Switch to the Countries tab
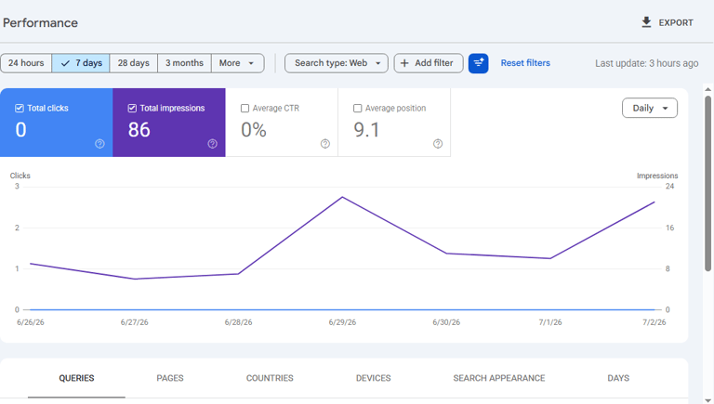714x404 pixels. [x=270, y=378]
